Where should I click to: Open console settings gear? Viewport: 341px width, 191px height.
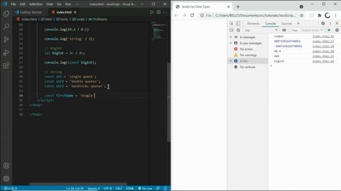[337, 30]
